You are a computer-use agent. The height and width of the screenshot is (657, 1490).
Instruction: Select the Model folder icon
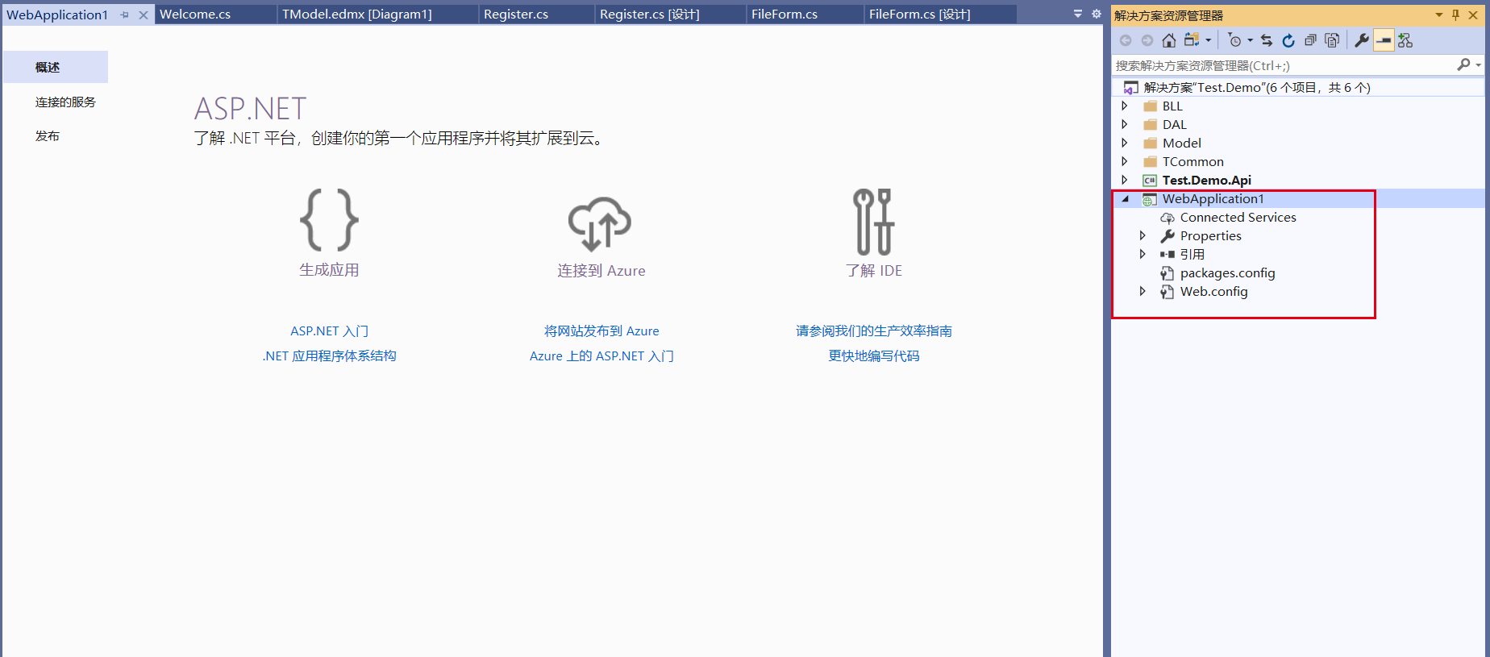(1151, 143)
